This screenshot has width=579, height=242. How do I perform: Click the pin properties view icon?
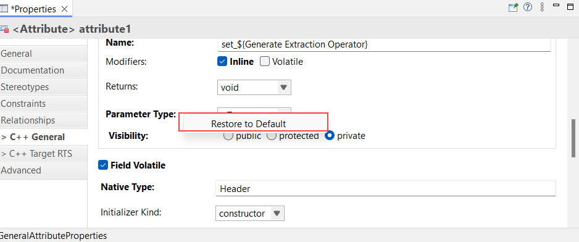pyautogui.click(x=513, y=7)
